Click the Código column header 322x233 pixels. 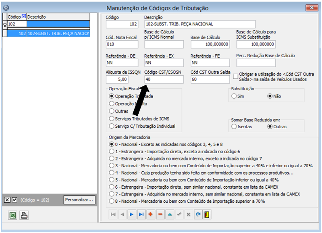[17, 17]
